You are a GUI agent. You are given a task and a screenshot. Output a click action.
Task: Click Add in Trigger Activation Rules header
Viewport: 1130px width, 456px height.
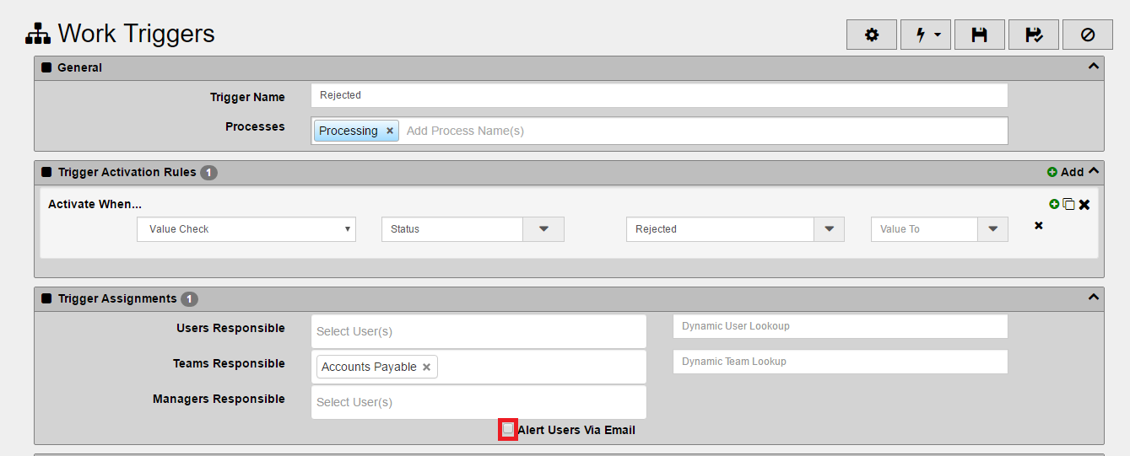(x=1065, y=172)
